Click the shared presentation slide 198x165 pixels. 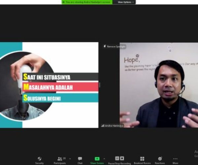pyautogui.click(x=49, y=85)
